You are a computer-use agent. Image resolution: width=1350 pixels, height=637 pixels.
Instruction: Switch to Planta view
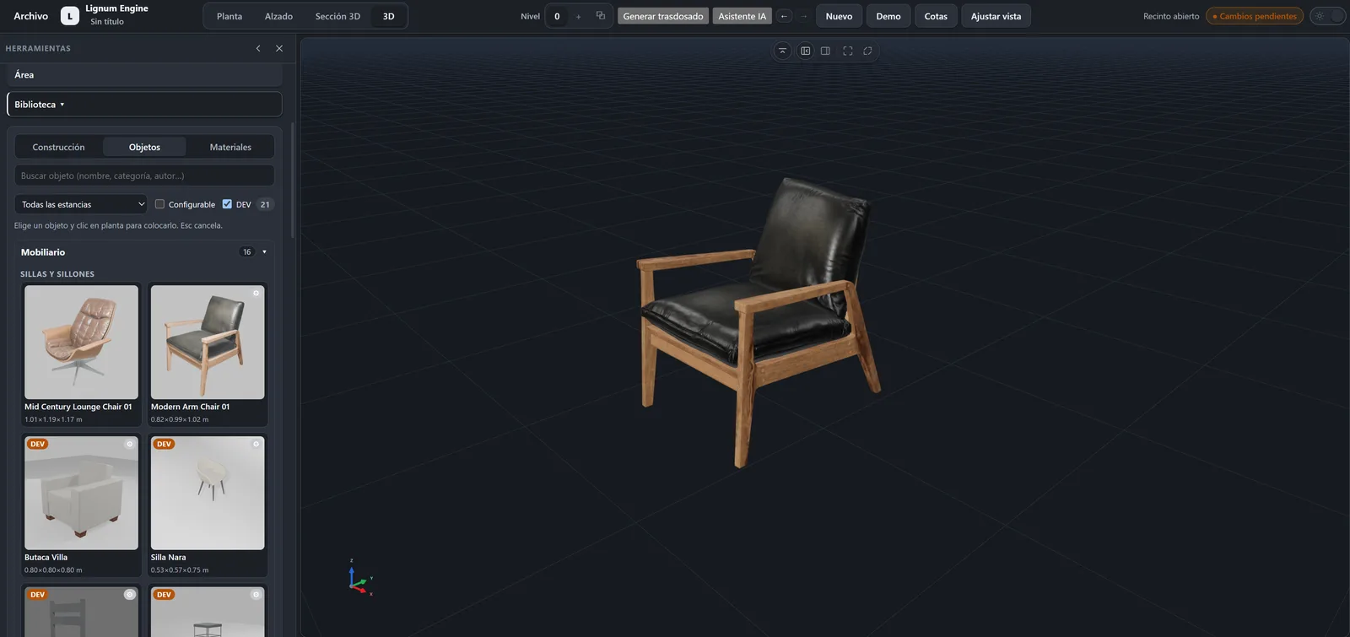[229, 16]
